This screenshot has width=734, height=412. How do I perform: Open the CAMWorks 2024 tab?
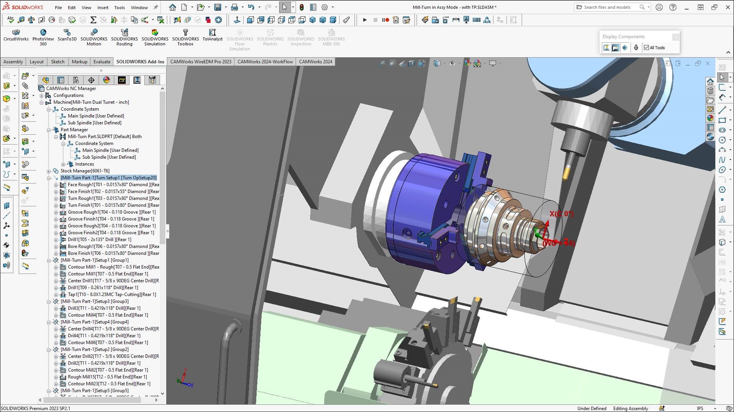click(315, 61)
